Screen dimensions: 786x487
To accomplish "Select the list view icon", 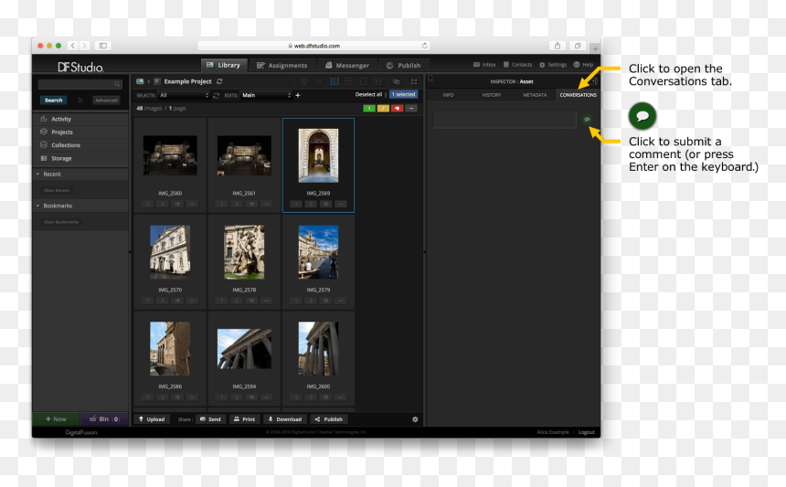I will point(319,81).
